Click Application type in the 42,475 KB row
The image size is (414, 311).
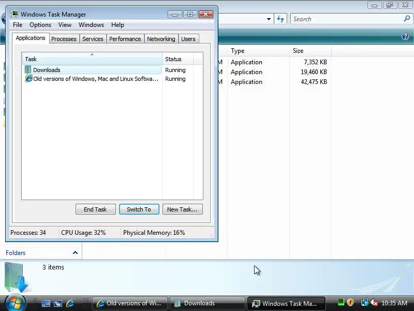[247, 82]
